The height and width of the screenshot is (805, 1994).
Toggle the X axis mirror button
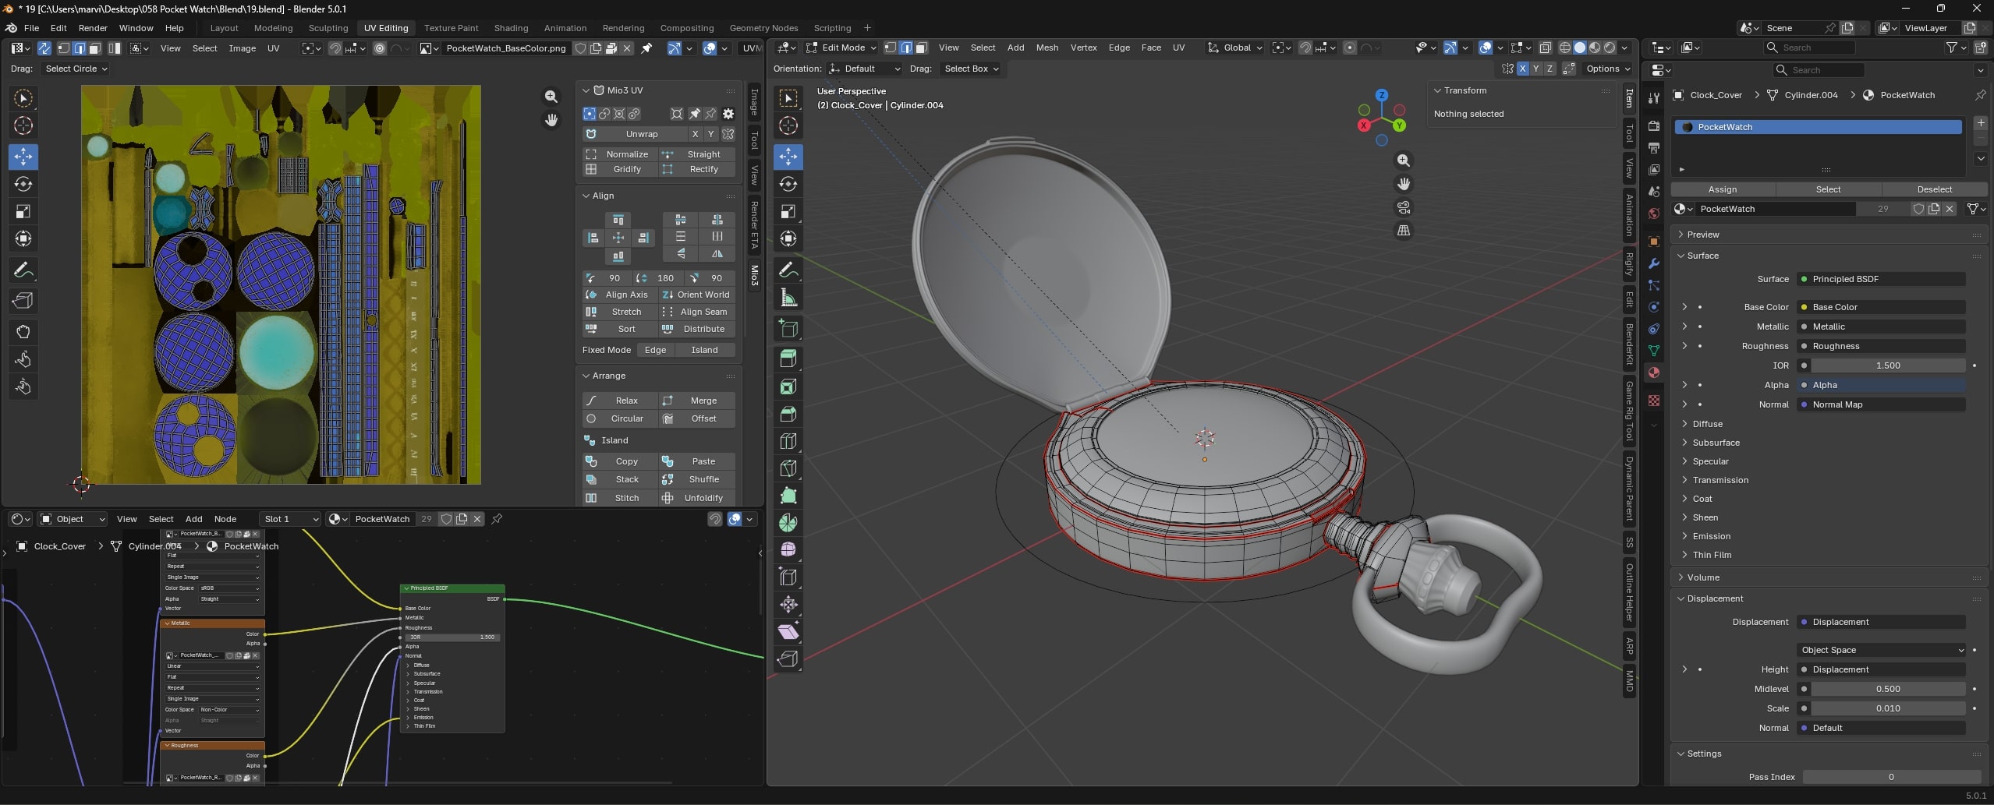[x=1522, y=69]
